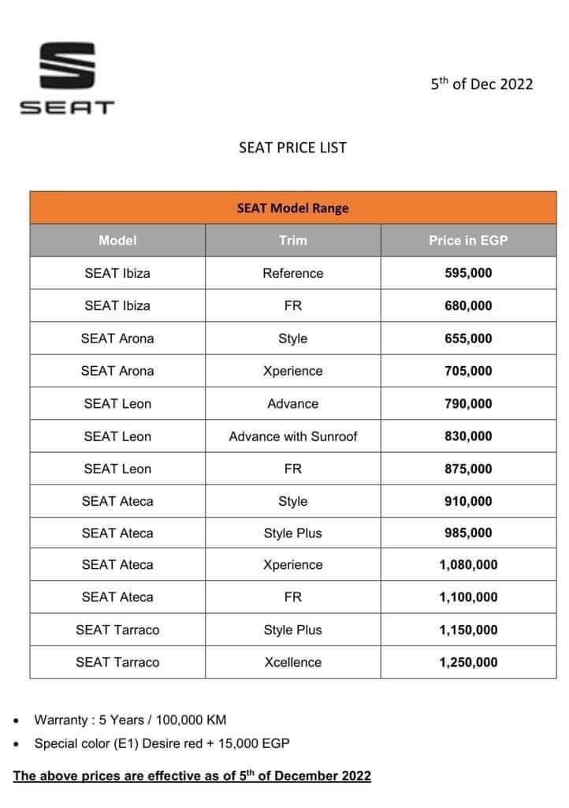Screen dimensions: 569x808
Task: Click the 1,150,000 Tarraco price
Action: click(468, 630)
